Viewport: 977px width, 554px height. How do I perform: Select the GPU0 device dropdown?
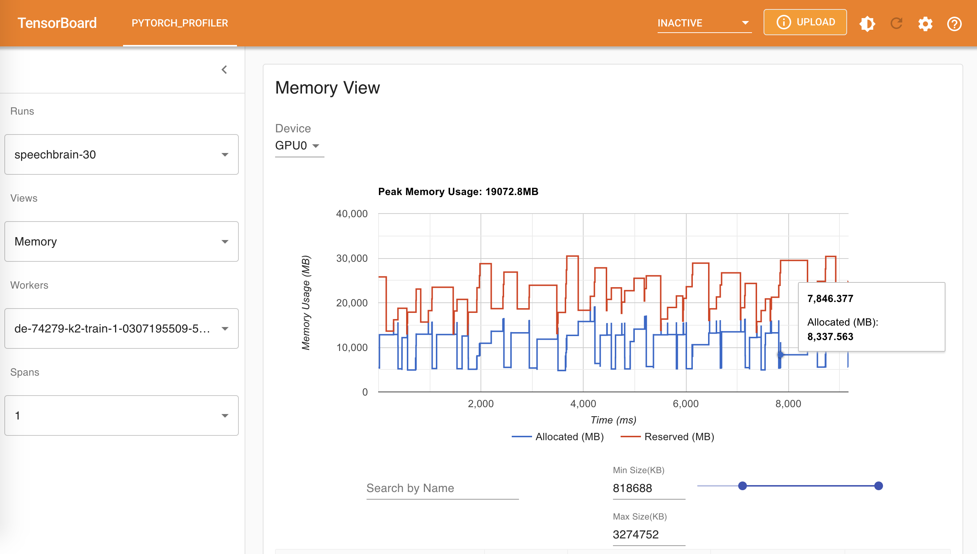pos(297,146)
